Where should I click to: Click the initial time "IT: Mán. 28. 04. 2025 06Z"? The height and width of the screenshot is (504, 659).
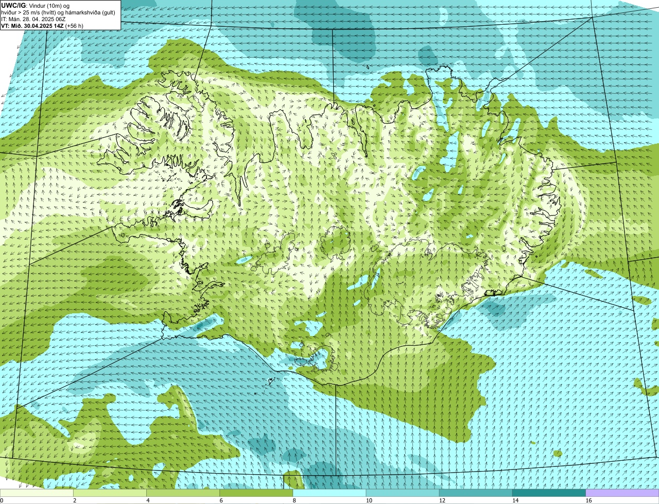click(x=33, y=19)
